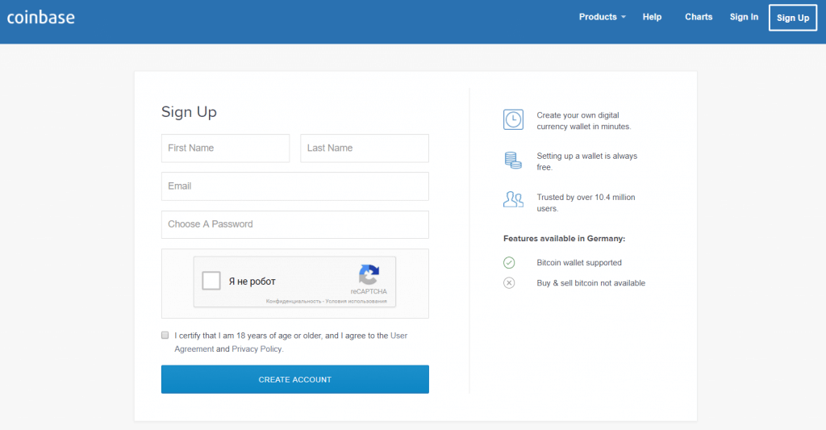Click the reCAPTCHA Конфиденциальность link
Image resolution: width=826 pixels, height=430 pixels.
[294, 302]
